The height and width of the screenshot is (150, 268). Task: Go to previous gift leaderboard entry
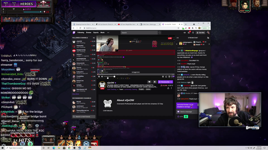pos(177,44)
